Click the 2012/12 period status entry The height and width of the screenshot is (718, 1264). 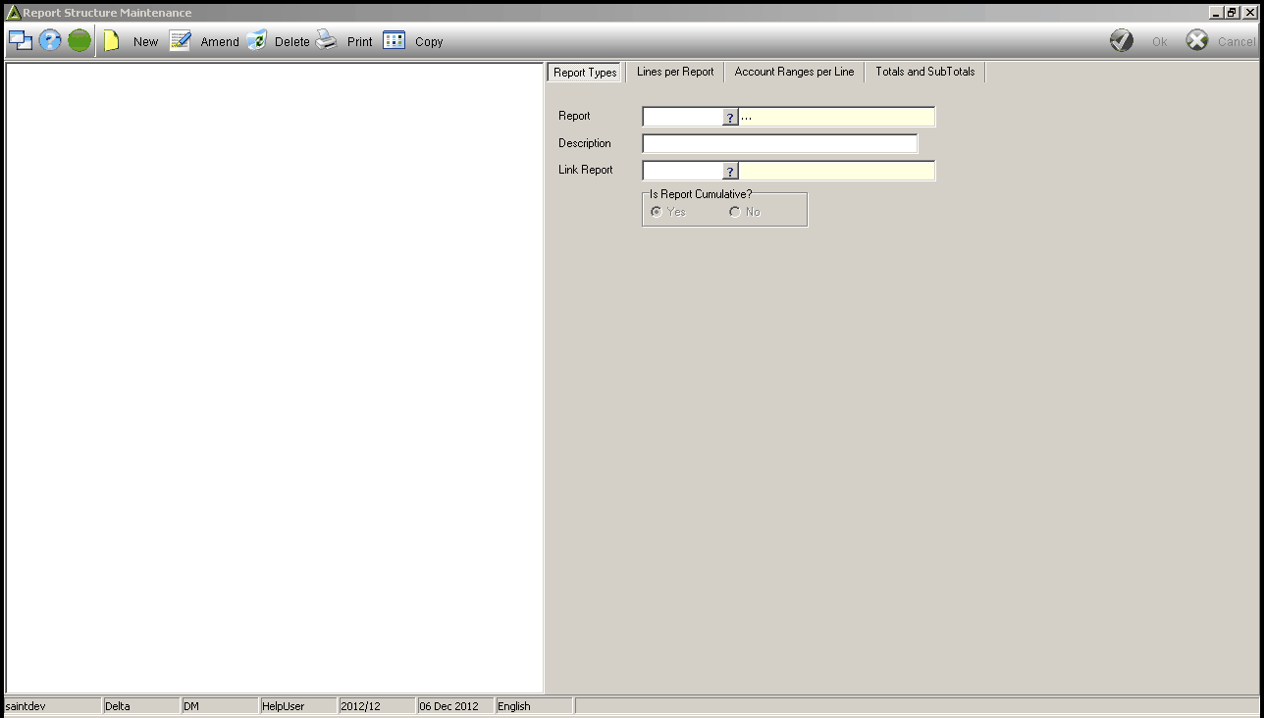click(x=377, y=706)
